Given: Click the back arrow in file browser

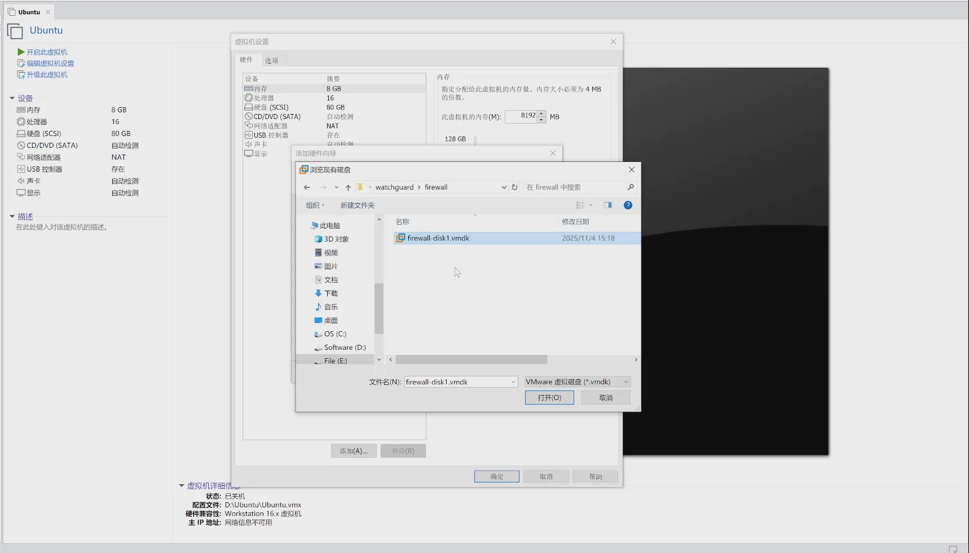Looking at the screenshot, I should (307, 187).
